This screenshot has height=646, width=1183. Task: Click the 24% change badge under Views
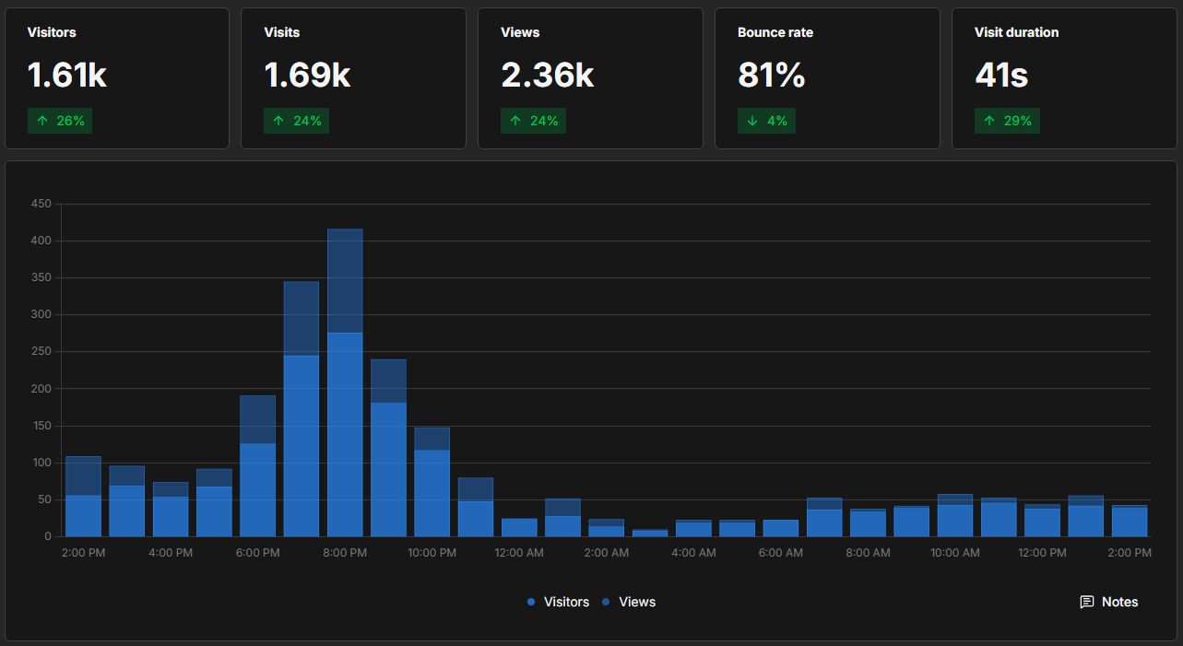coord(534,121)
